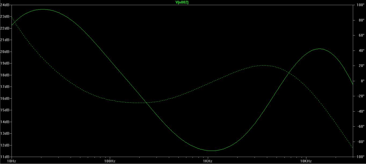Viewport: 366px width, 164px height.
Task: Click the -100° phase axis label
Action: [x=360, y=157]
